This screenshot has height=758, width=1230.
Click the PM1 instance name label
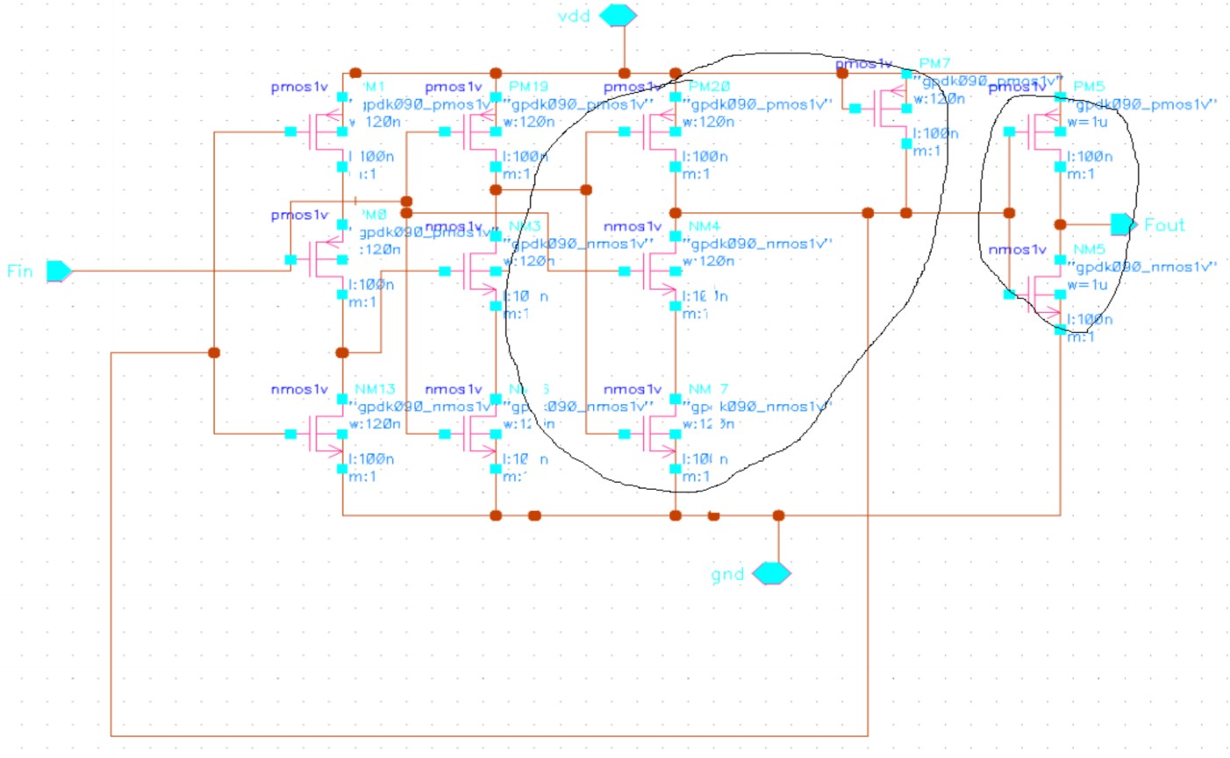coord(372,87)
